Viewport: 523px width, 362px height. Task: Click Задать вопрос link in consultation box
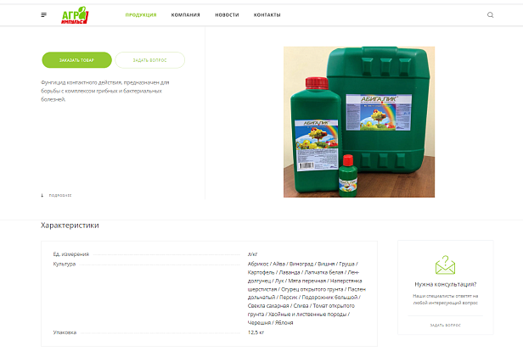(x=445, y=325)
